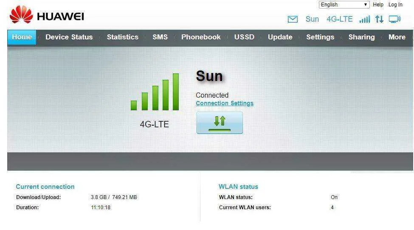The image size is (414, 230).
Task: Open the More tab
Action: click(397, 37)
